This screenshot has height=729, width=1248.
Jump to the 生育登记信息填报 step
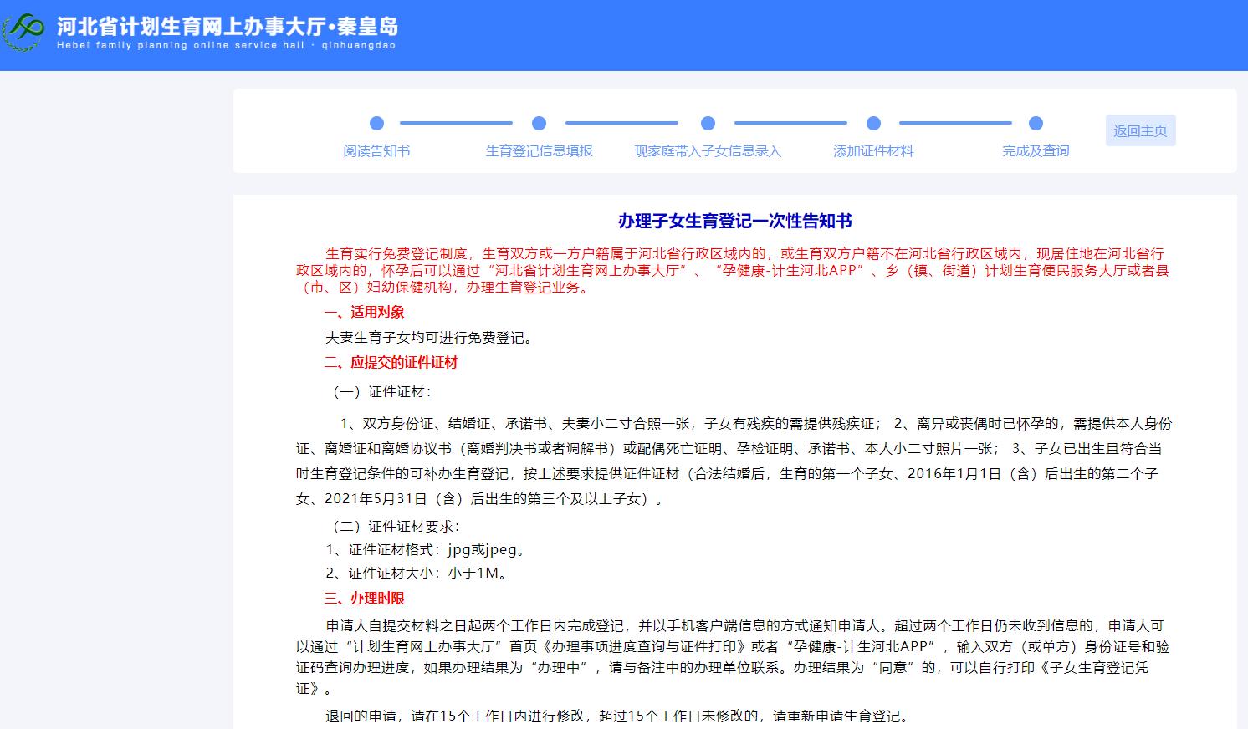[x=540, y=151]
